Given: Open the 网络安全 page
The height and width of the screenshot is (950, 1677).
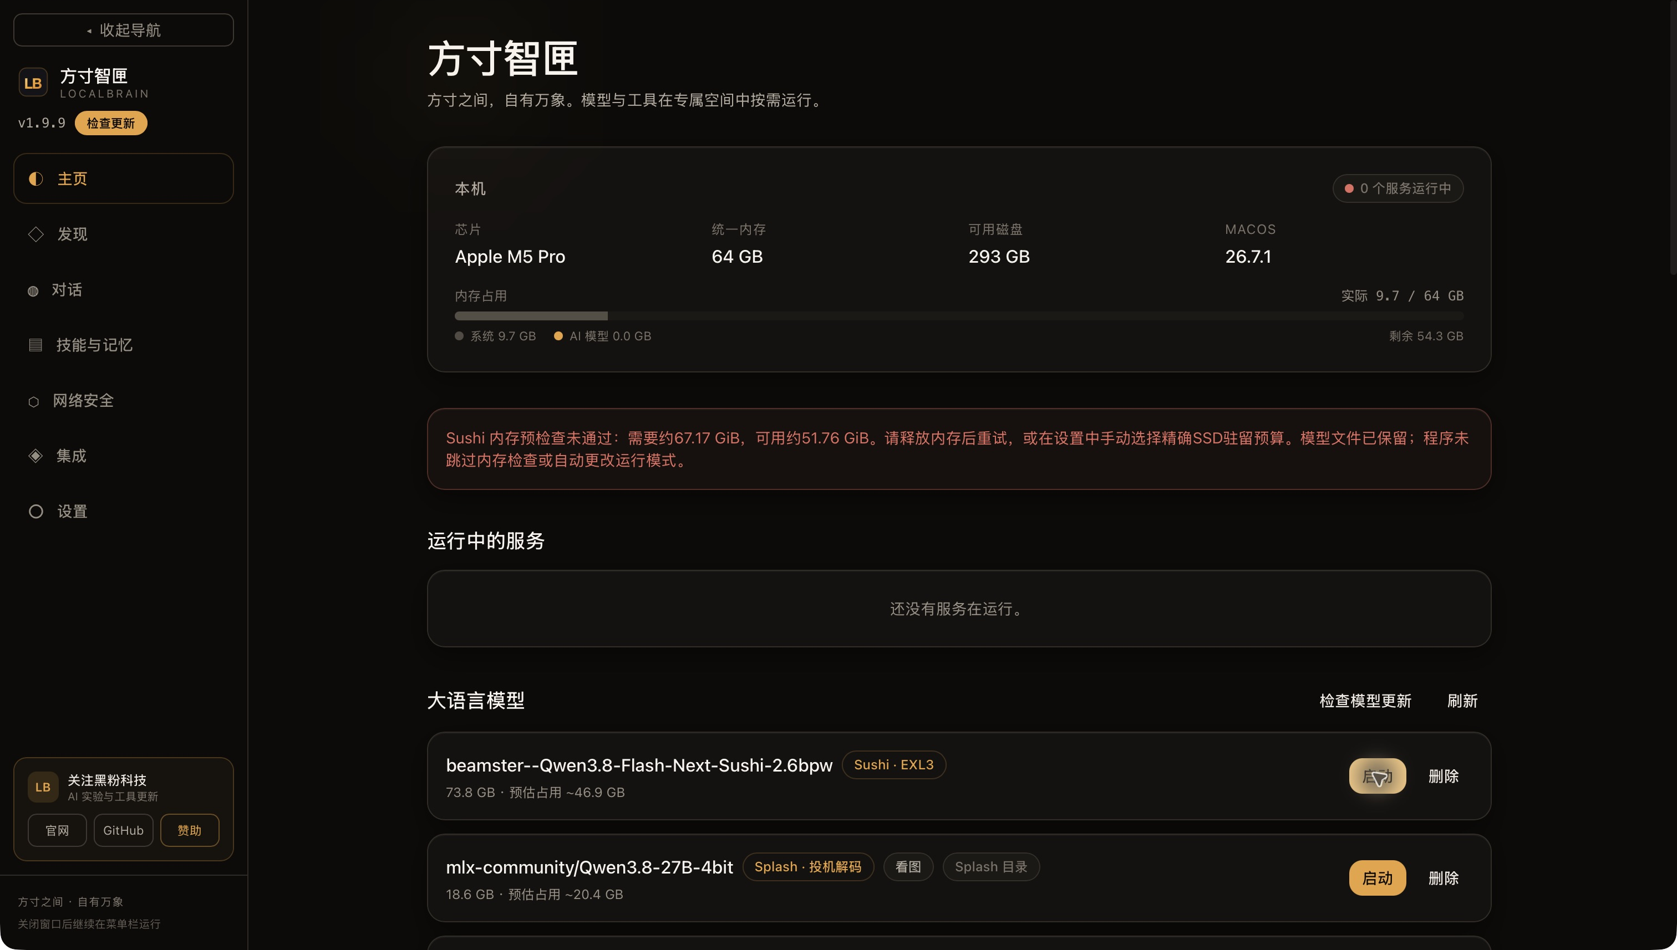Looking at the screenshot, I should [x=123, y=401].
